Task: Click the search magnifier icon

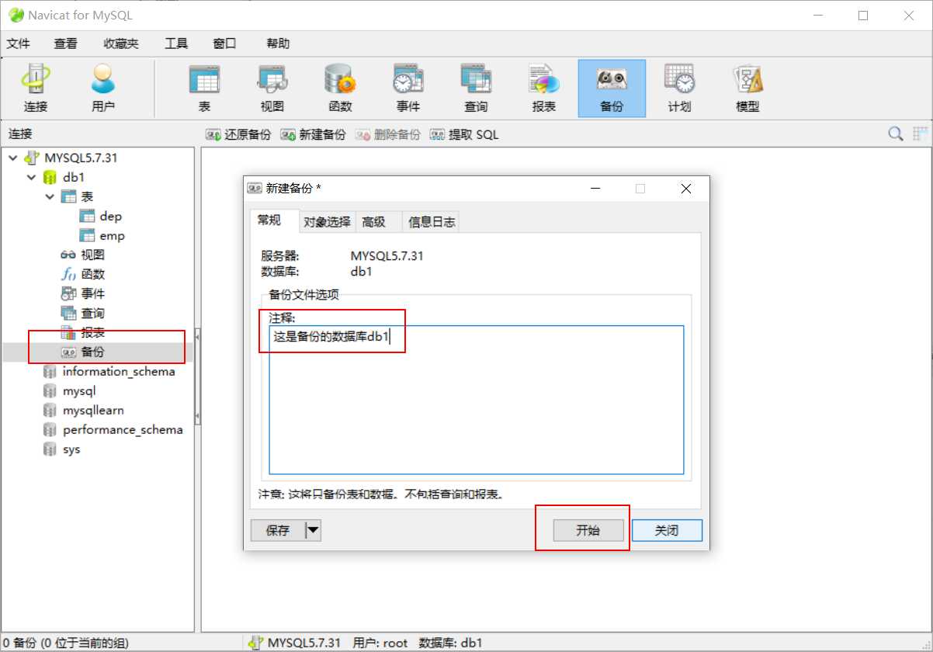Action: pyautogui.click(x=896, y=134)
